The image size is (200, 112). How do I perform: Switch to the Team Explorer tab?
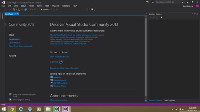169,100
